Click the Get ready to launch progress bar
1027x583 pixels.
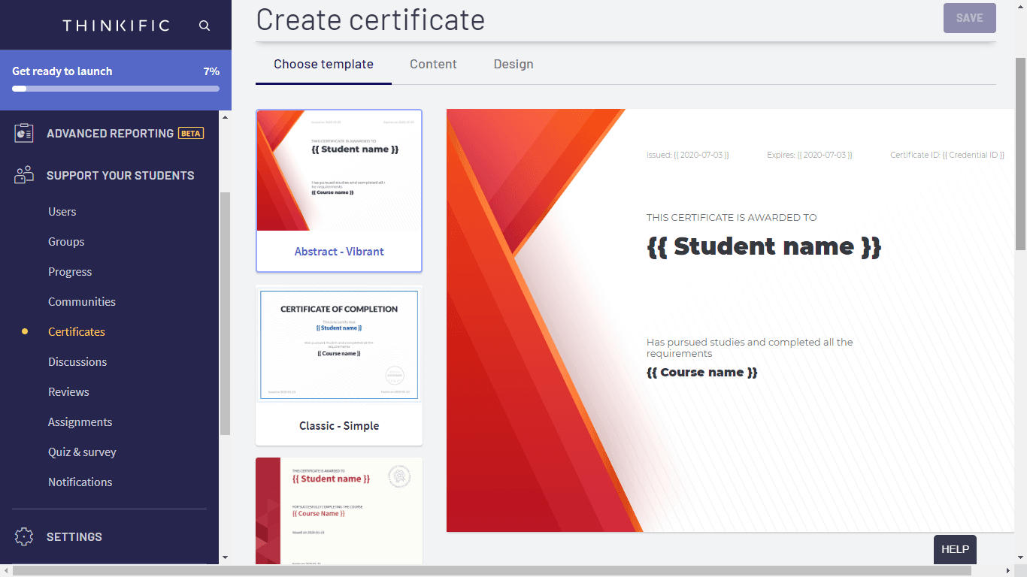point(116,89)
